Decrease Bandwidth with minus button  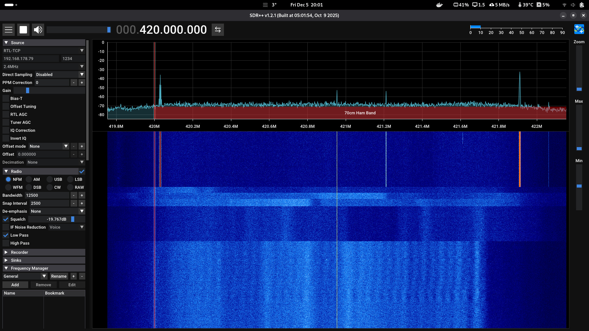pyautogui.click(x=74, y=196)
